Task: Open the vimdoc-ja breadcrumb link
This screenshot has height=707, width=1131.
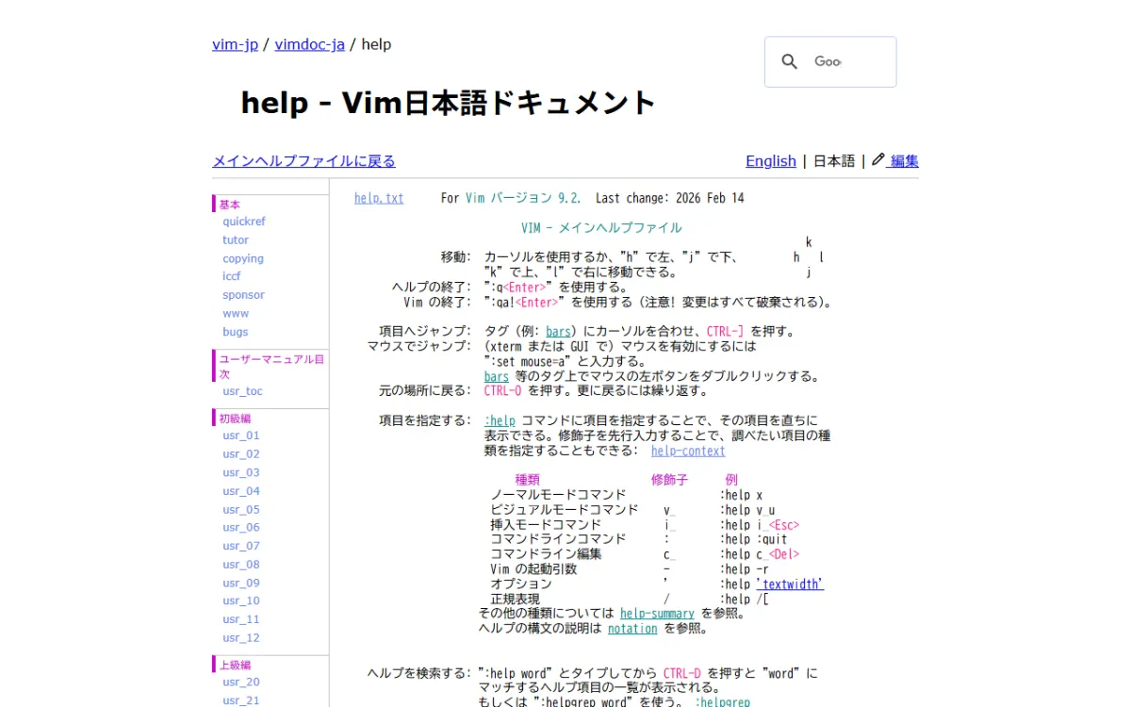Action: pyautogui.click(x=310, y=44)
